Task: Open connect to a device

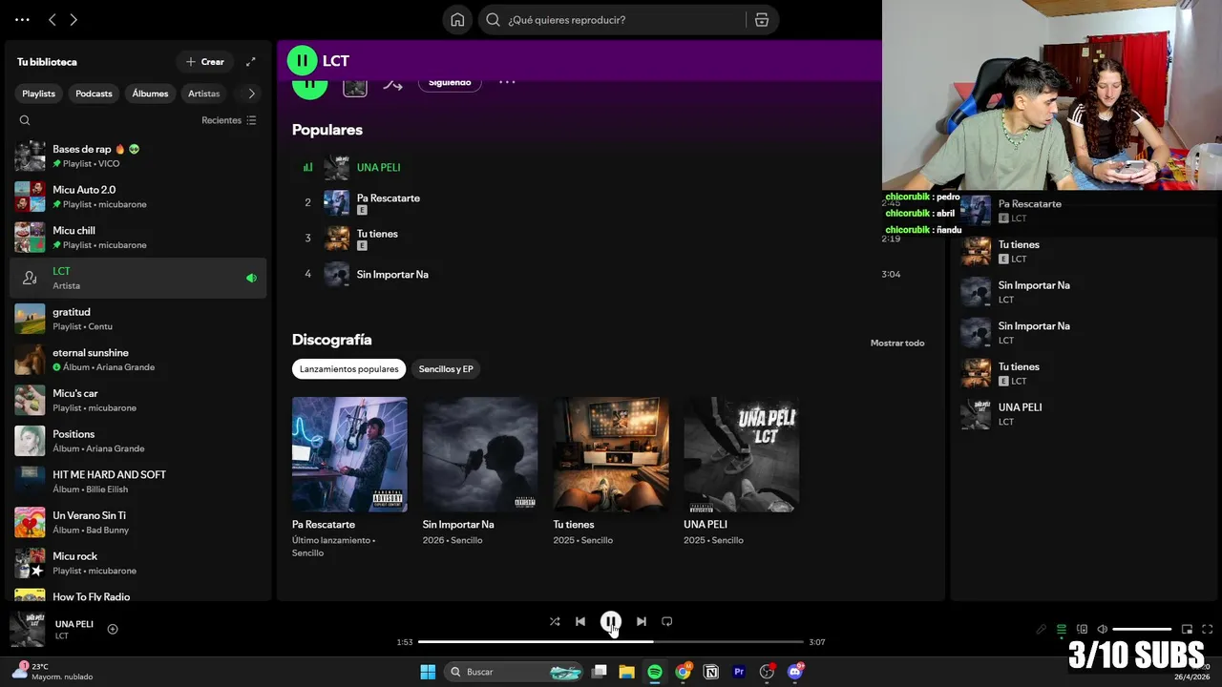Action: point(1082,630)
